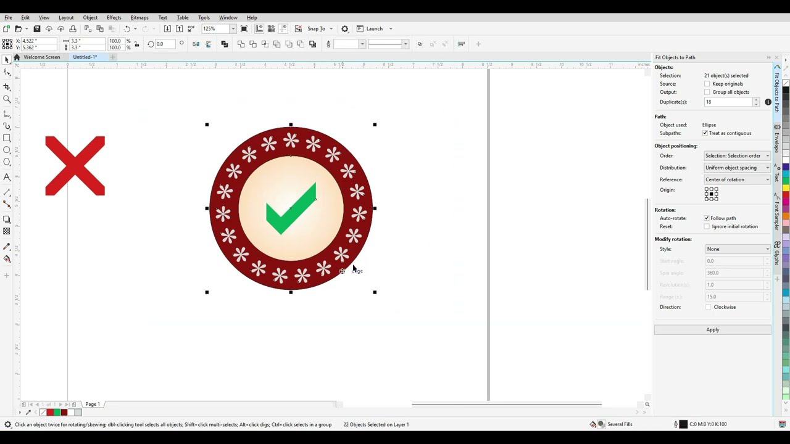Screen dimensions: 790x444
Task: Open the Object menu
Action: pyautogui.click(x=90, y=17)
